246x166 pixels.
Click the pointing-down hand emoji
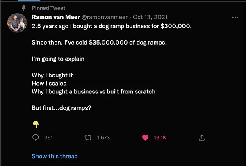coord(36,124)
